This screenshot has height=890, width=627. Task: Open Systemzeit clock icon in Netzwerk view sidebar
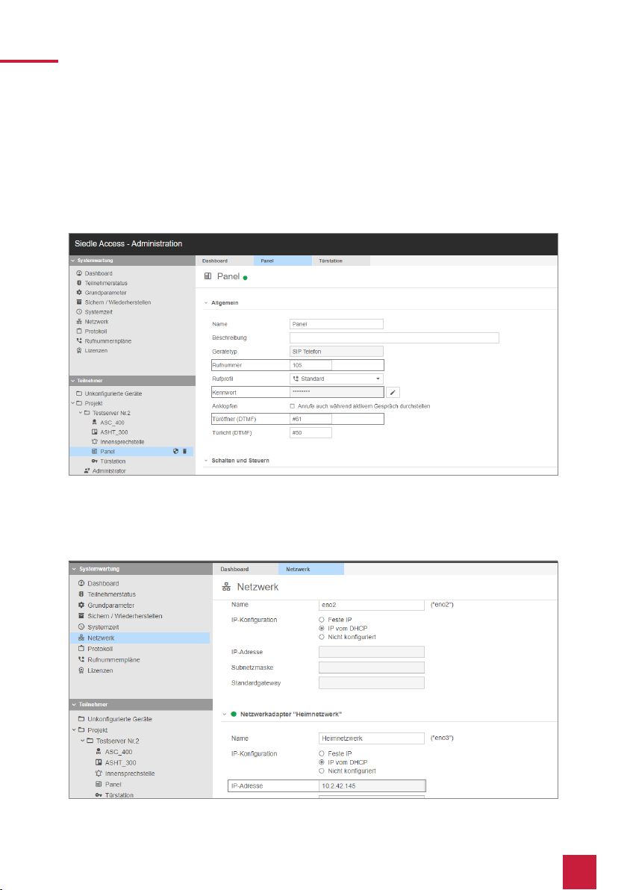[x=81, y=626]
